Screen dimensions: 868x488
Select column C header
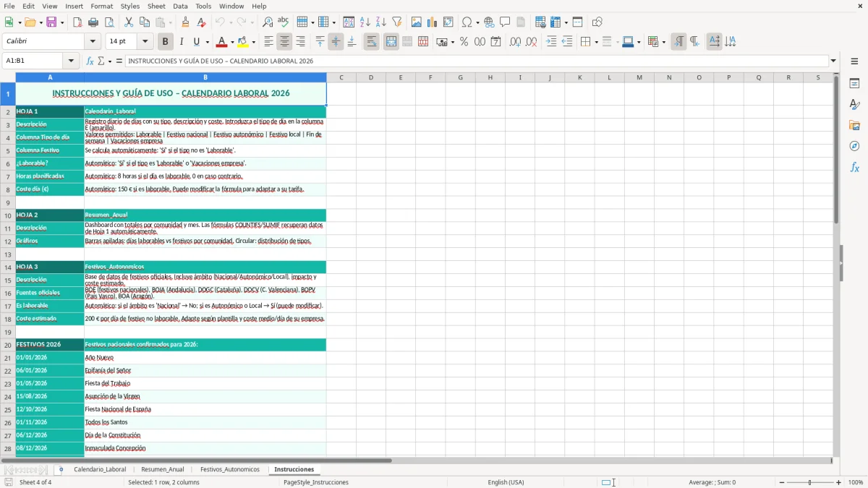(341, 77)
